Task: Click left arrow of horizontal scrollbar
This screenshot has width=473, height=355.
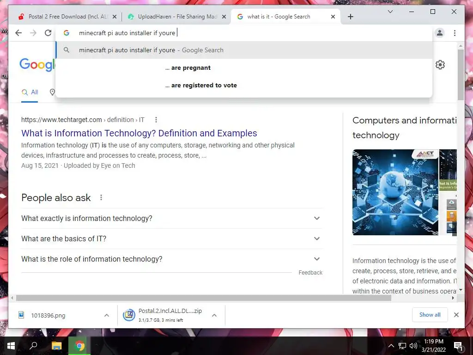Action: [x=12, y=298]
